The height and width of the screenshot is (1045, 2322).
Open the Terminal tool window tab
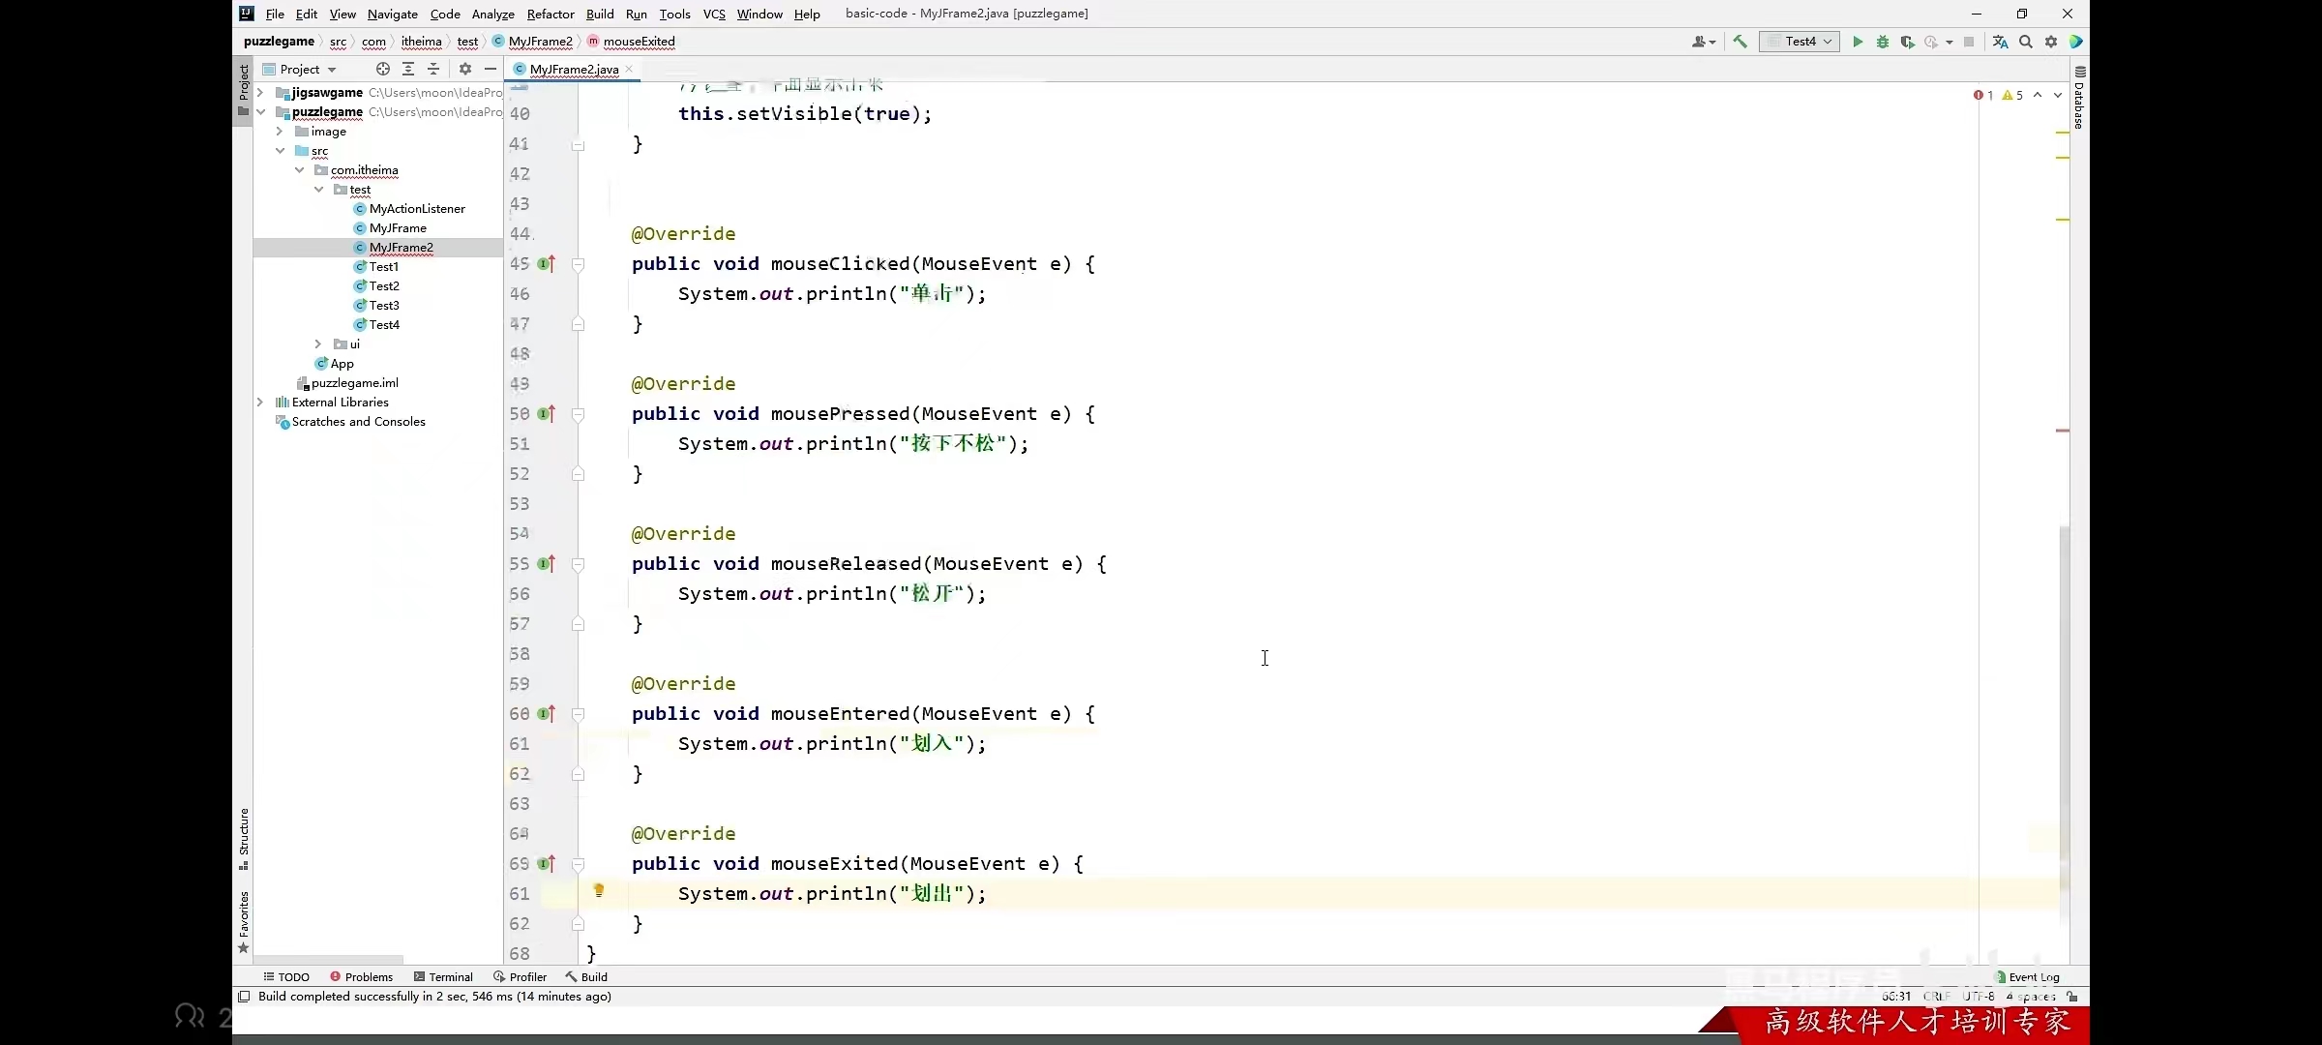(443, 976)
